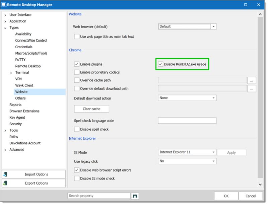268x205 pixels.
Task: Click Apply next to IE Mode
Action: pos(231,152)
